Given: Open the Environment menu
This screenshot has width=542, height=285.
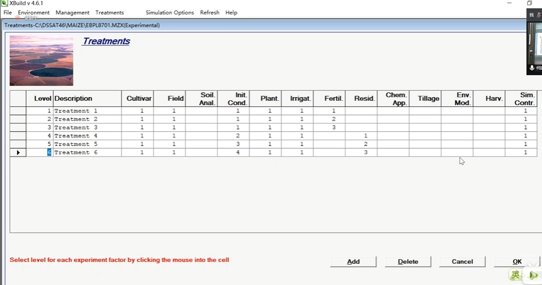Looking at the screenshot, I should pos(34,13).
